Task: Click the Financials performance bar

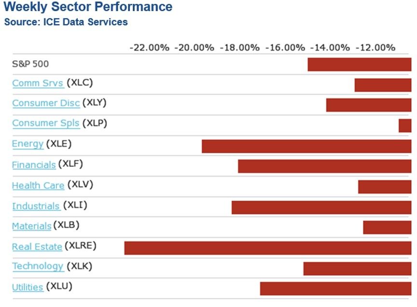Action: point(324,166)
